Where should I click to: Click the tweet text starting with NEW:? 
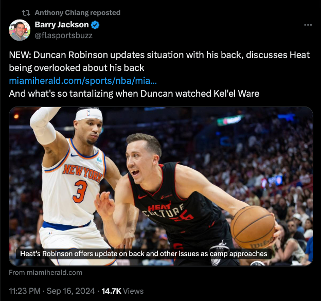159,61
